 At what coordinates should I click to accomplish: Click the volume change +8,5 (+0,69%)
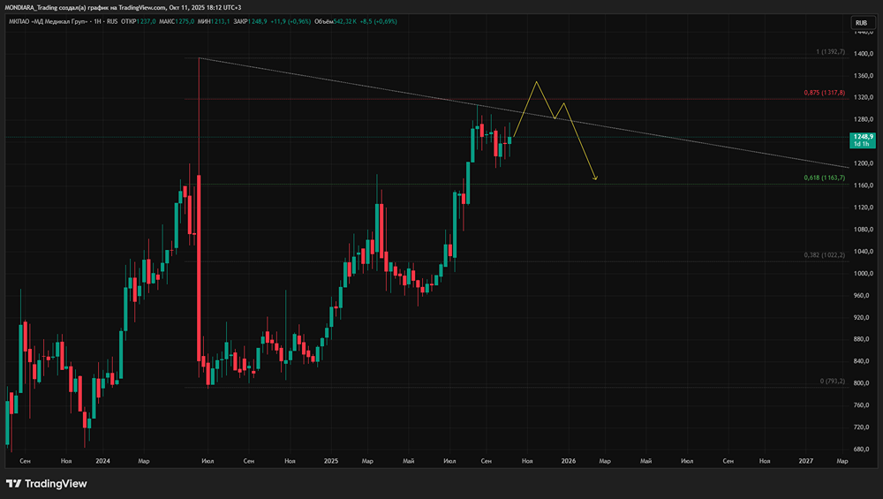(379, 21)
